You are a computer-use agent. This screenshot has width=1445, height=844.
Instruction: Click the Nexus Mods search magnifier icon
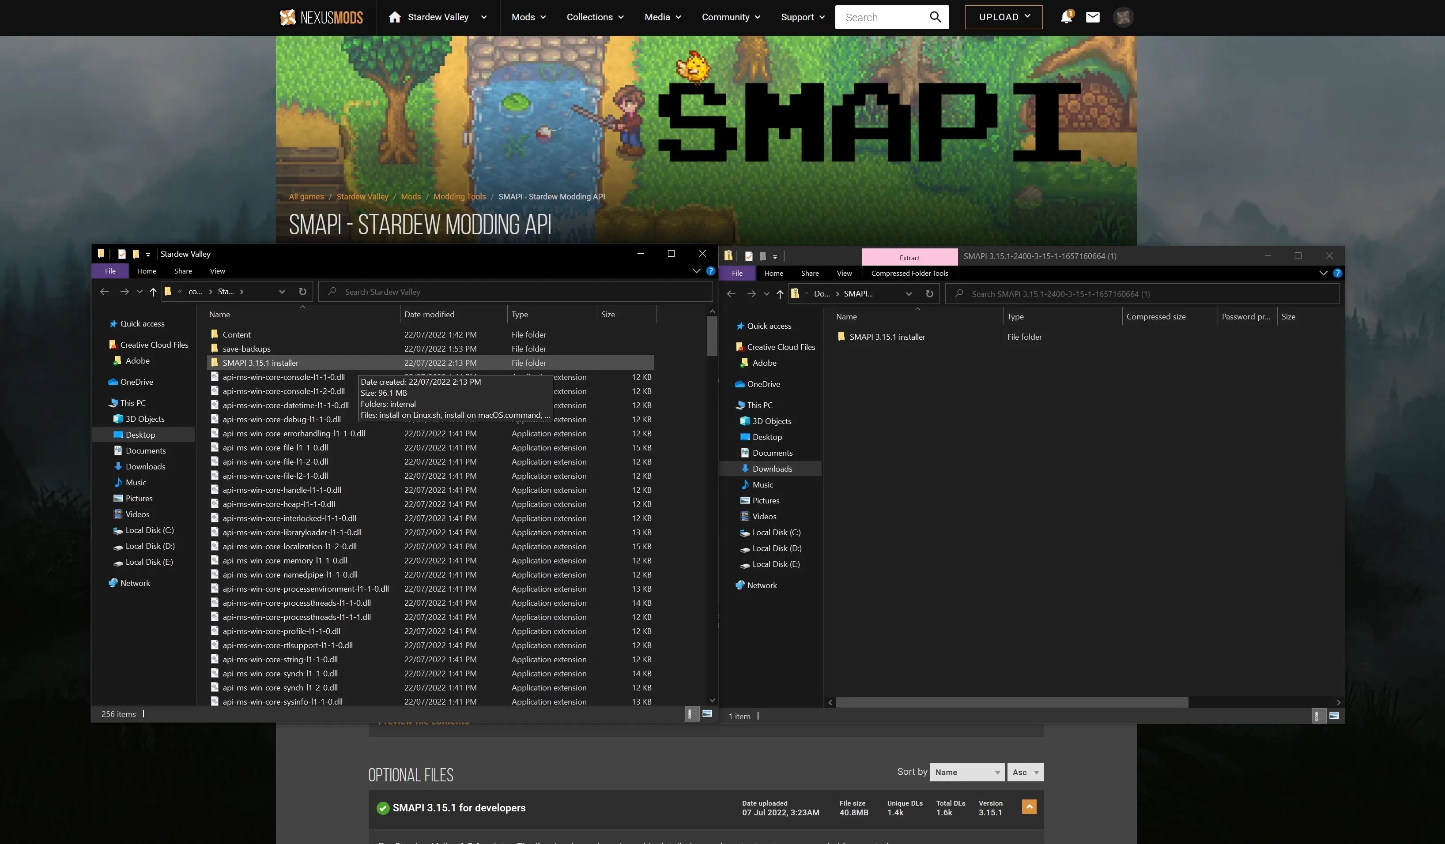pos(935,17)
